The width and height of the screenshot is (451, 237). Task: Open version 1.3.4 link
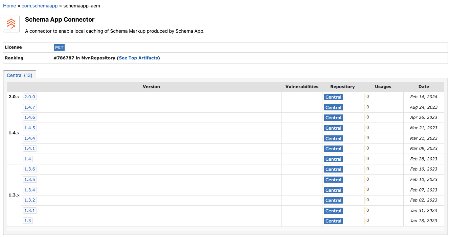pos(30,190)
